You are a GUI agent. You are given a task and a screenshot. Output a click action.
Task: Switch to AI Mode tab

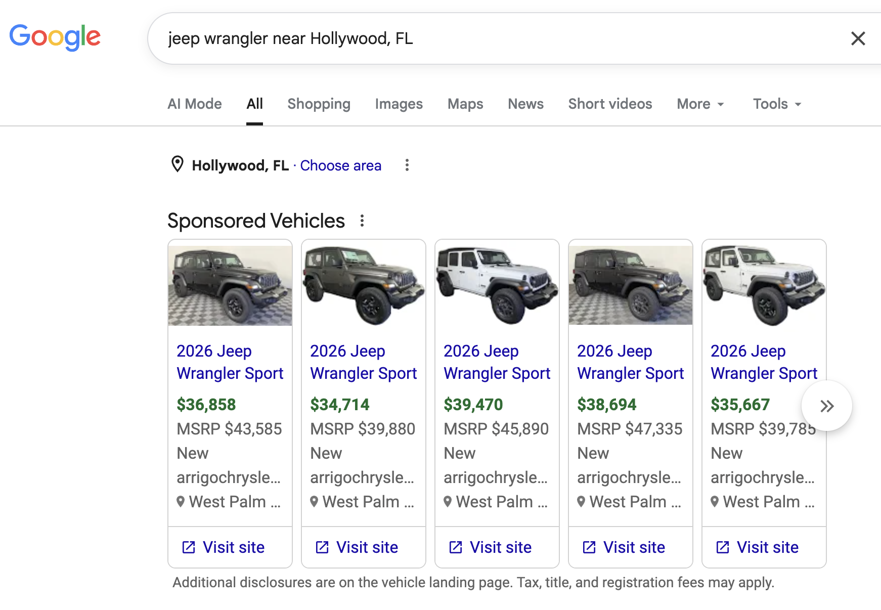pos(195,104)
